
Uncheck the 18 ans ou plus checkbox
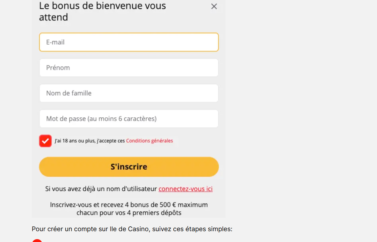click(x=45, y=141)
